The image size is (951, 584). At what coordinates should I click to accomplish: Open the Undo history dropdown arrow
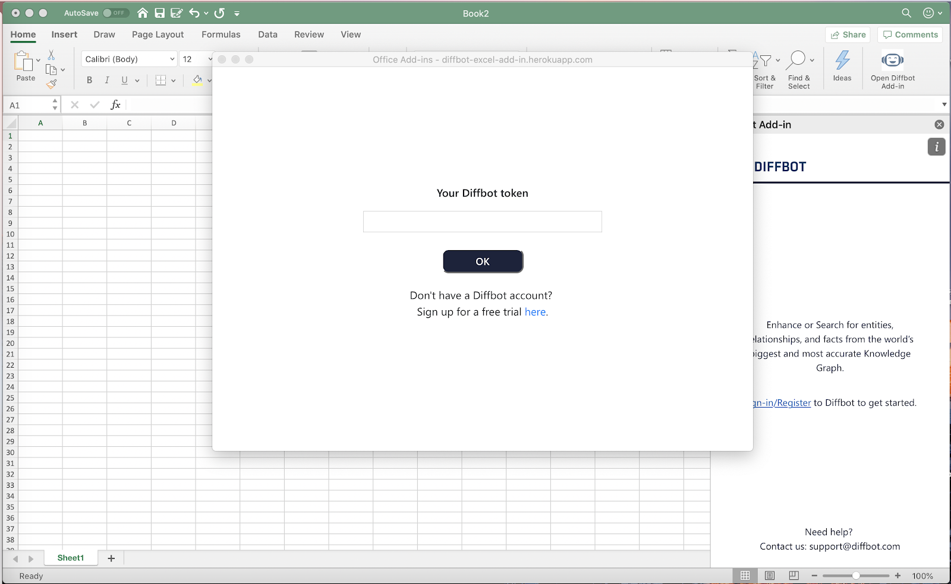pos(206,13)
